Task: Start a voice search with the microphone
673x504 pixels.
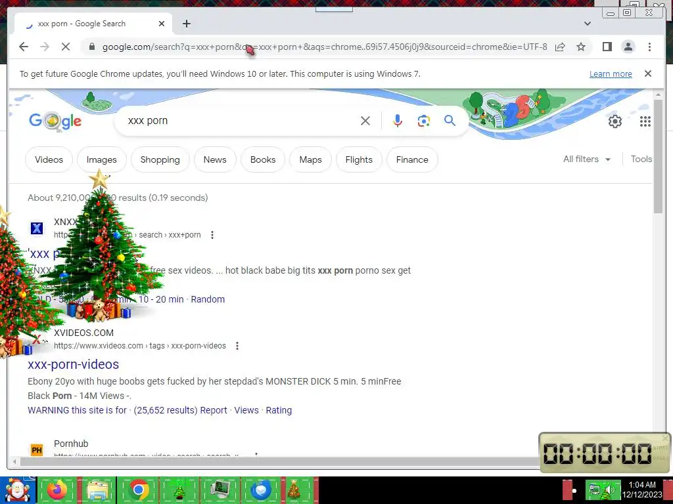Action: (x=398, y=121)
